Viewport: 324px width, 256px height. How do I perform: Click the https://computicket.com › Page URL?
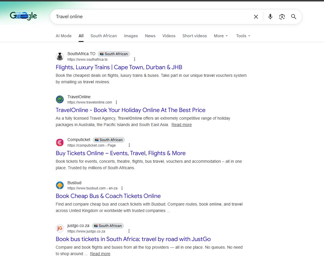(91, 145)
